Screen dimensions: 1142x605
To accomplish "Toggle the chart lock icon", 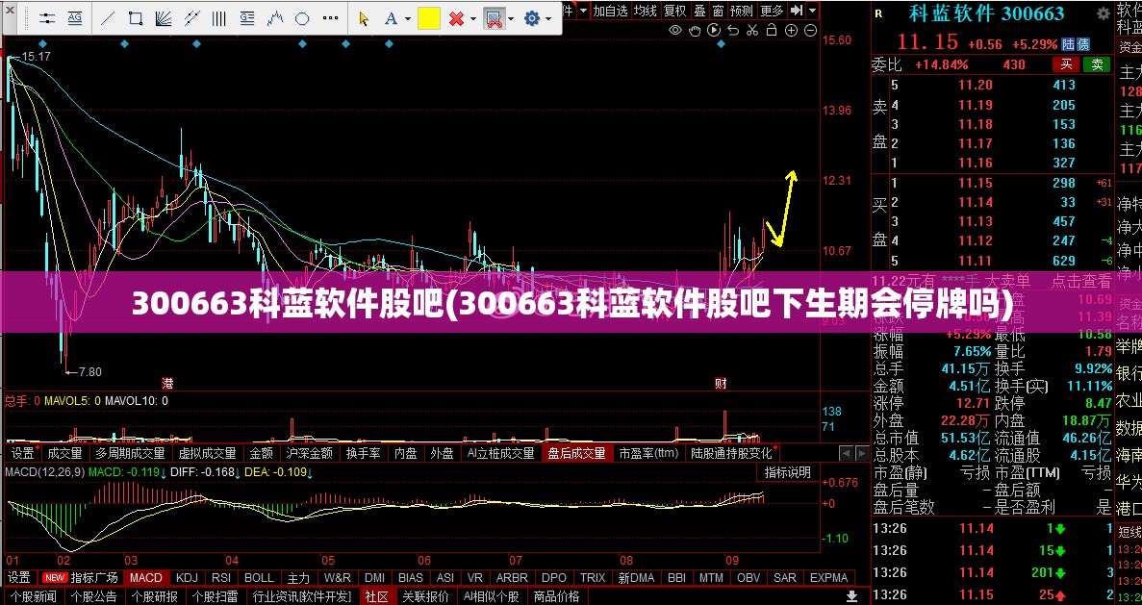I will point(772,30).
